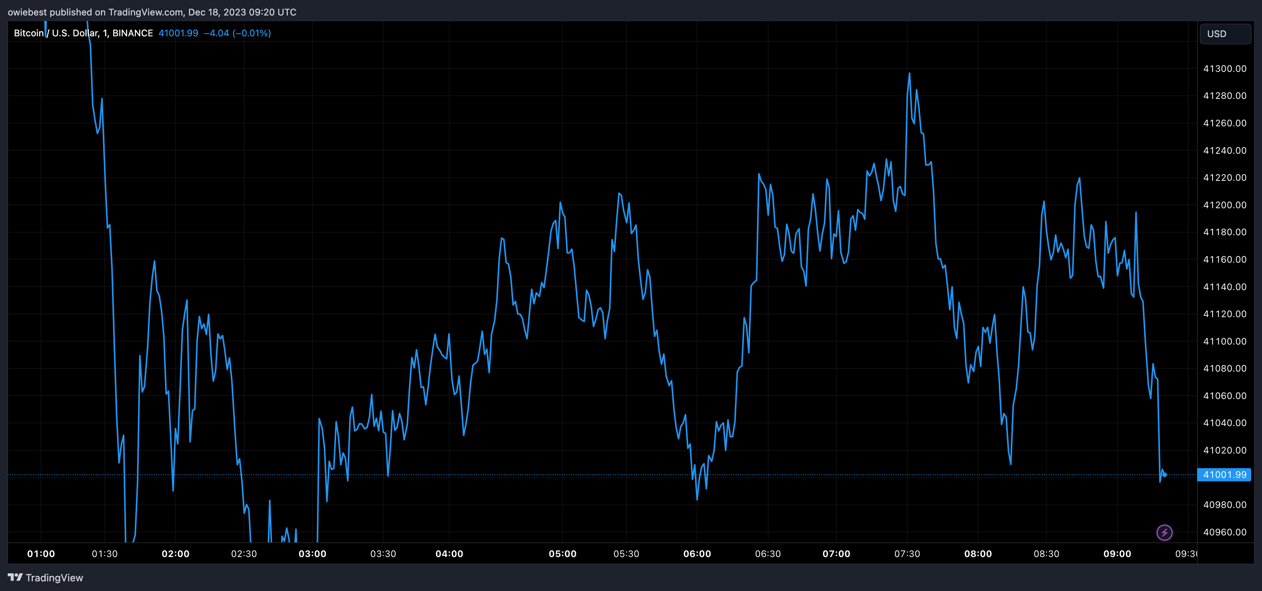Click the 41220.00 price axis label
This screenshot has width=1262, height=591.
[x=1225, y=177]
